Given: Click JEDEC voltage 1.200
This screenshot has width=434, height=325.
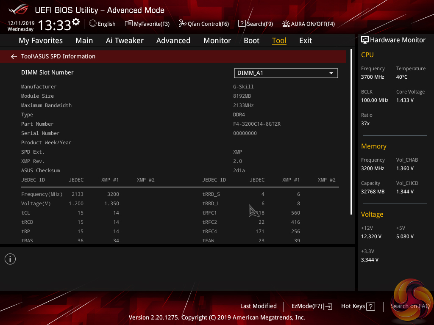Looking at the screenshot, I should coord(76,204).
